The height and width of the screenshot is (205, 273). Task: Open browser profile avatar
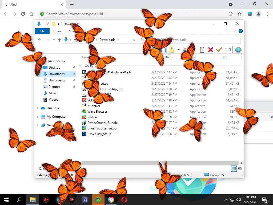click(259, 14)
